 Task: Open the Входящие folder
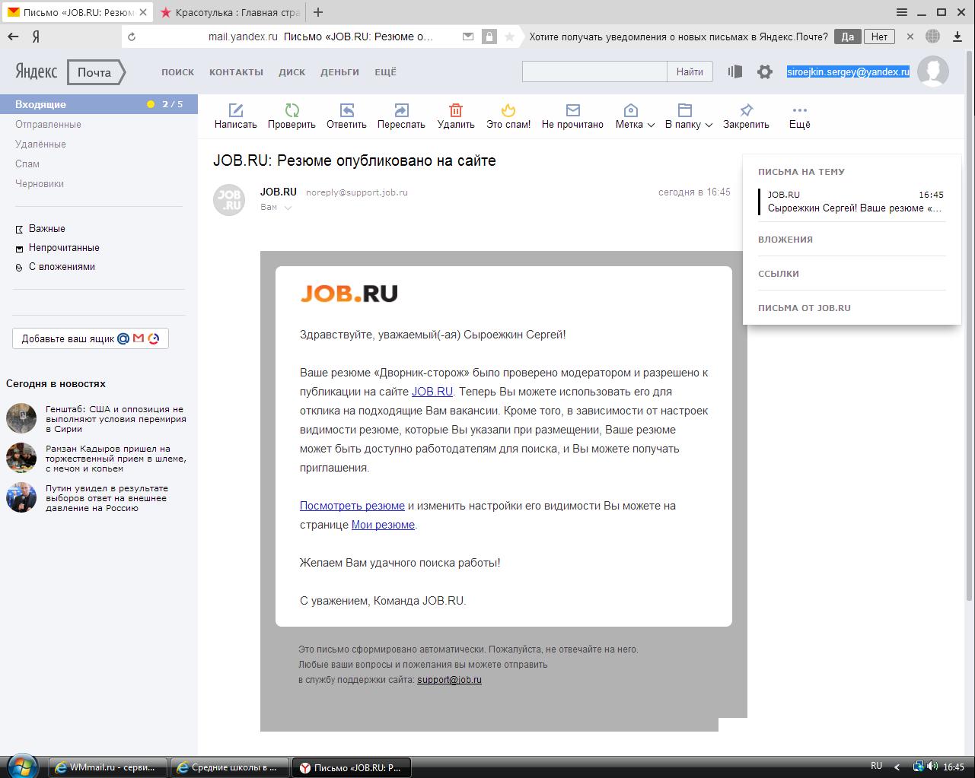pos(99,104)
